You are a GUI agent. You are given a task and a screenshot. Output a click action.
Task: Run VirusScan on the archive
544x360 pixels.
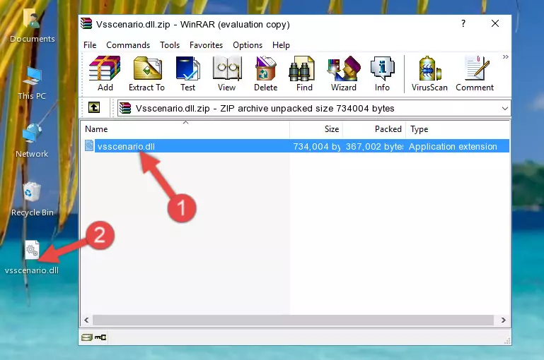pos(429,73)
